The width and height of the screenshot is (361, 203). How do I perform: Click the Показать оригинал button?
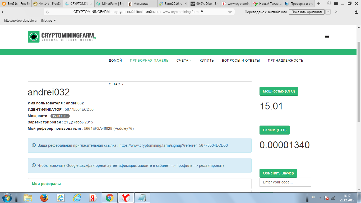(x=307, y=12)
